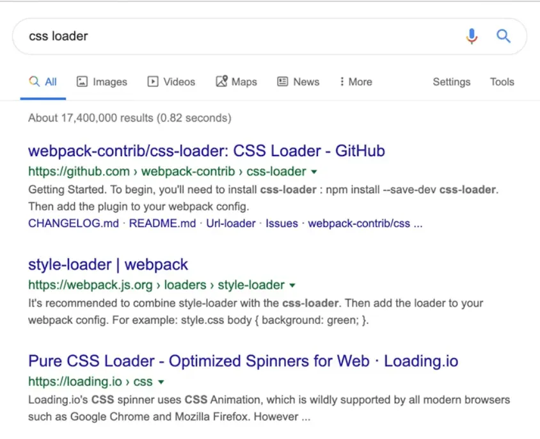
Task: Click the blue magnifier search icon
Action: pyautogui.click(x=504, y=36)
